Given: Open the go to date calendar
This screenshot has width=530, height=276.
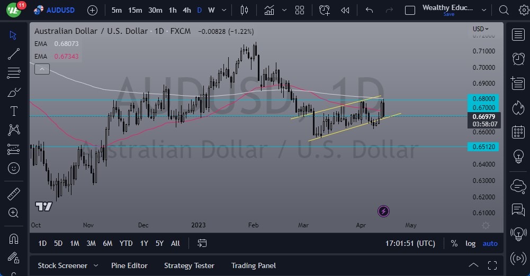Looking at the screenshot, I should [x=202, y=243].
